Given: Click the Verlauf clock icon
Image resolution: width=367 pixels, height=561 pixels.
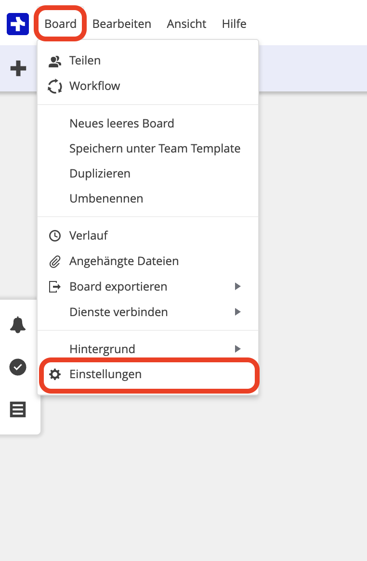Looking at the screenshot, I should [55, 236].
